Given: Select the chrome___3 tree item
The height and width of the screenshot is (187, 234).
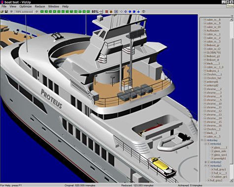Looking at the screenshot, I should pos(214,93).
